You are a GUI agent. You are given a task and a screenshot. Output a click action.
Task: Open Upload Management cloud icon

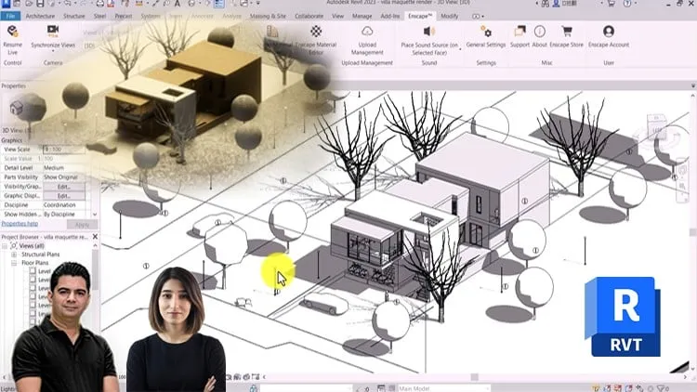[367, 31]
